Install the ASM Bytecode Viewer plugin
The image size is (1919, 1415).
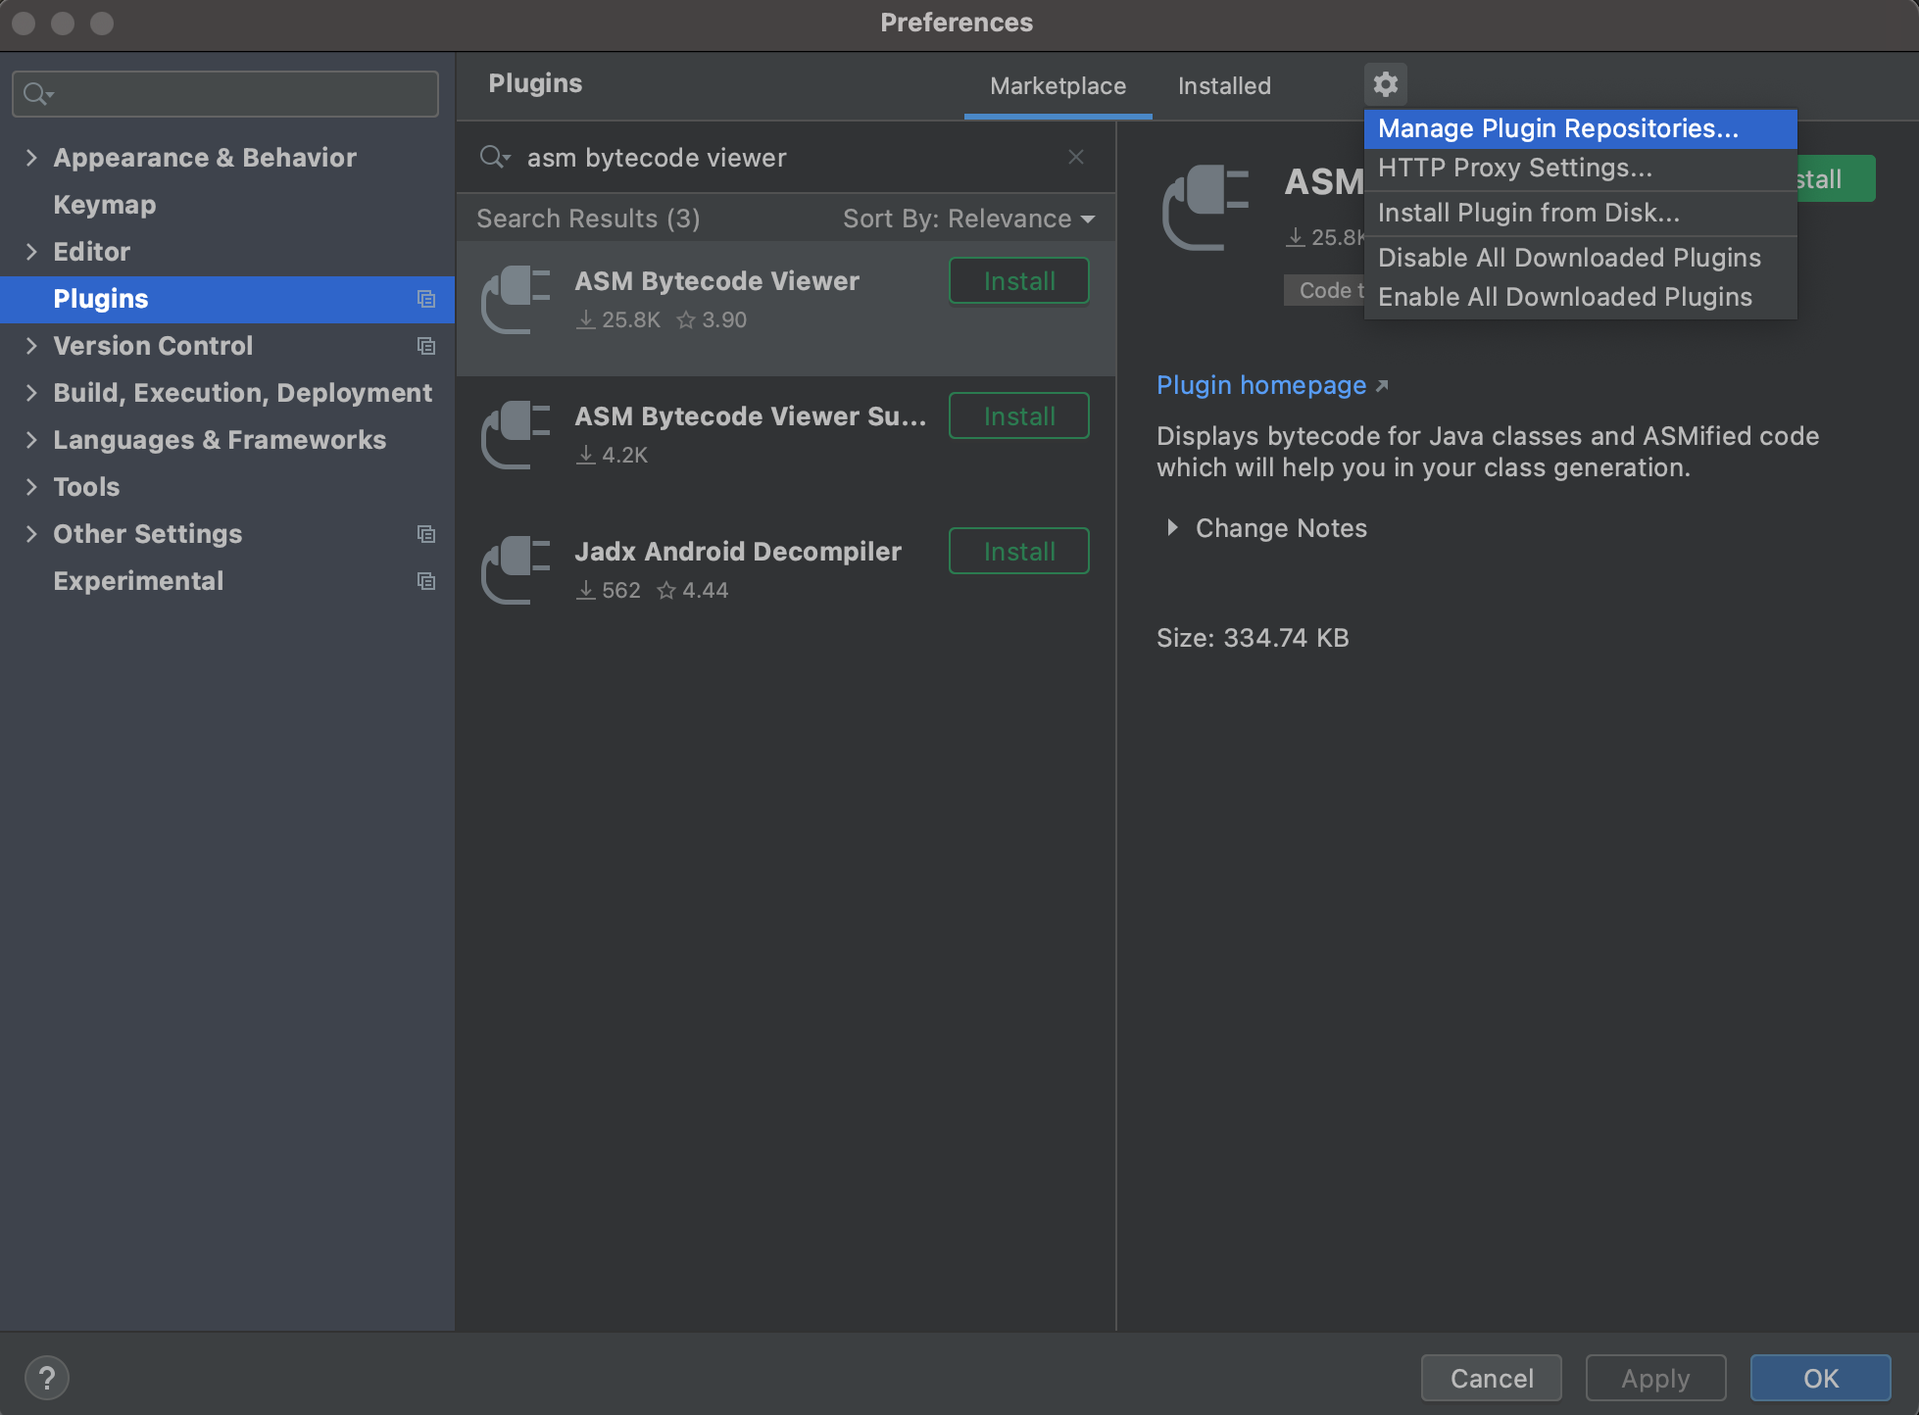[x=1018, y=280]
